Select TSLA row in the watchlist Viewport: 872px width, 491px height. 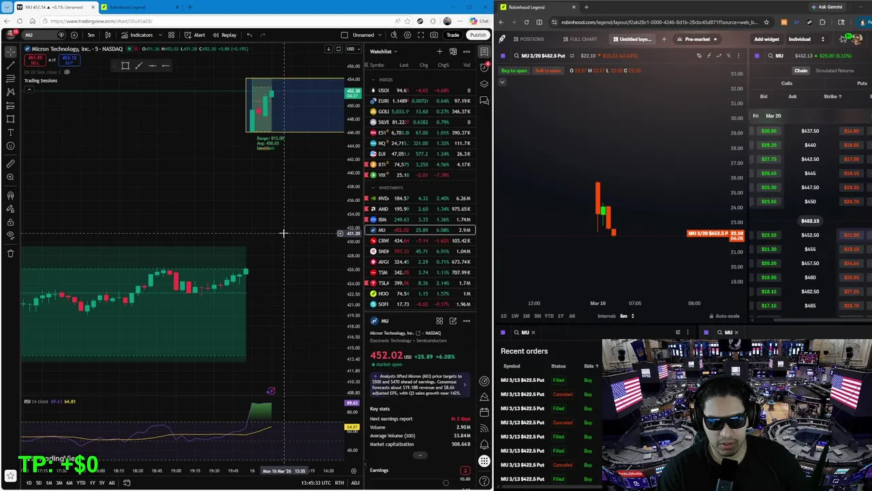pos(420,283)
